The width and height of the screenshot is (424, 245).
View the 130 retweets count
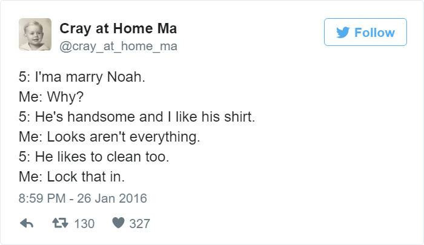click(x=84, y=223)
